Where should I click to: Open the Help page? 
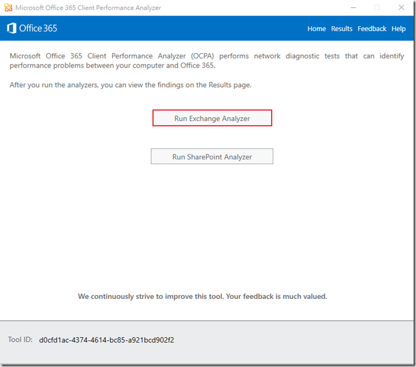pyautogui.click(x=398, y=29)
